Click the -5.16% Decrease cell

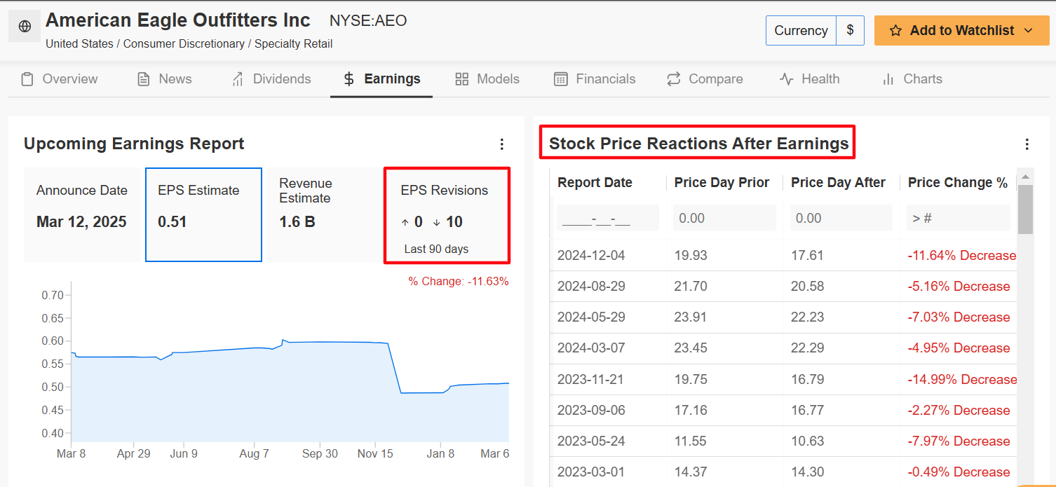tap(959, 287)
